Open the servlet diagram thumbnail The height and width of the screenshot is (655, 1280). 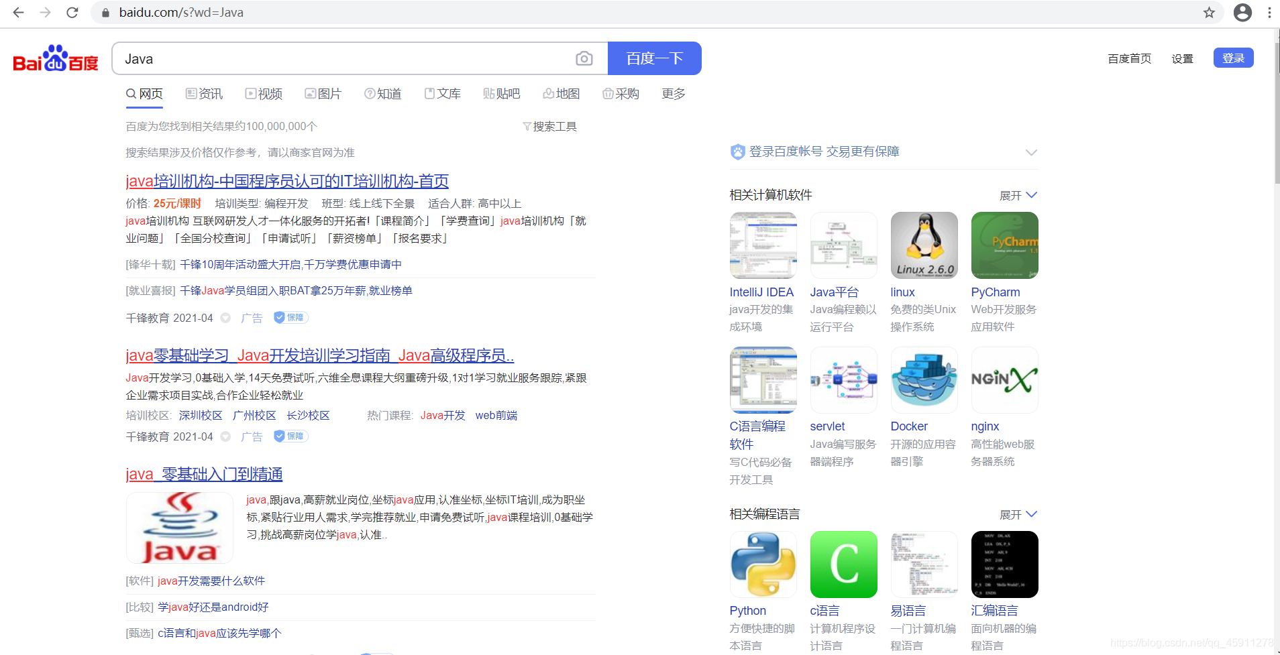point(844,380)
